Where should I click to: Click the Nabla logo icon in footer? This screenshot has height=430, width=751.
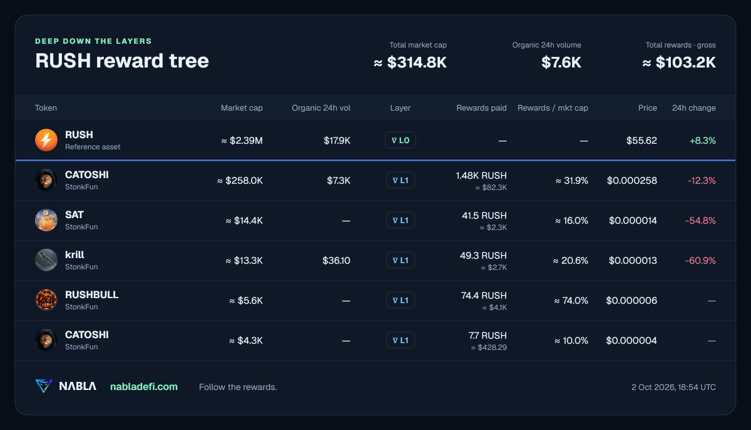[44, 386]
